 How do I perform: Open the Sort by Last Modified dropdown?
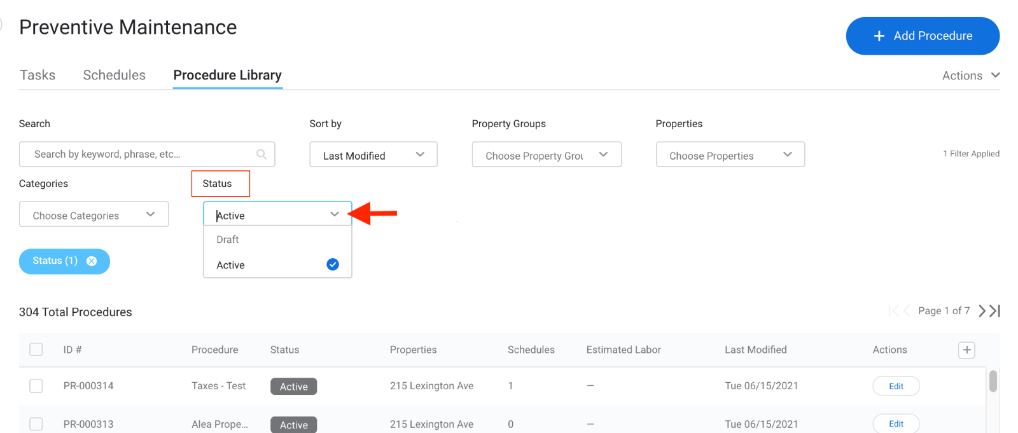(373, 155)
